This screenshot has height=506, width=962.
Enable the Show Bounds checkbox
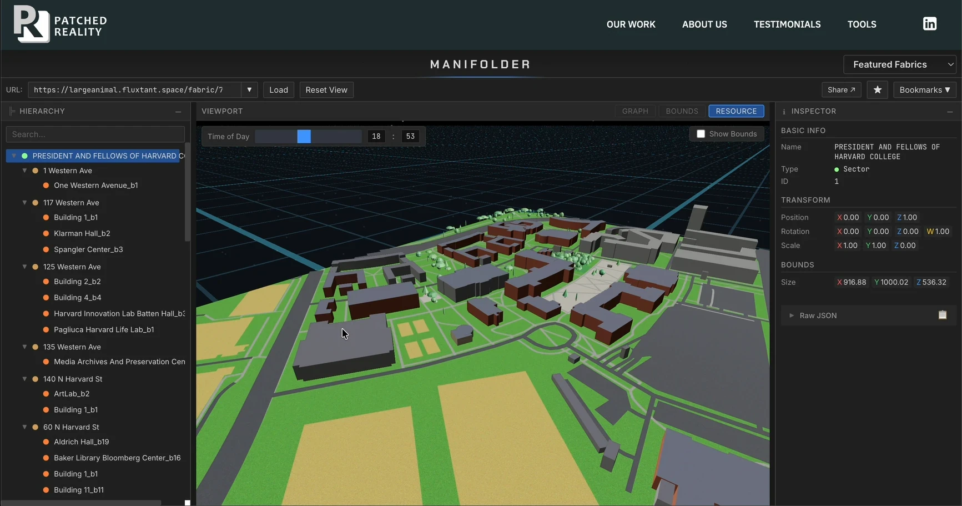(701, 134)
